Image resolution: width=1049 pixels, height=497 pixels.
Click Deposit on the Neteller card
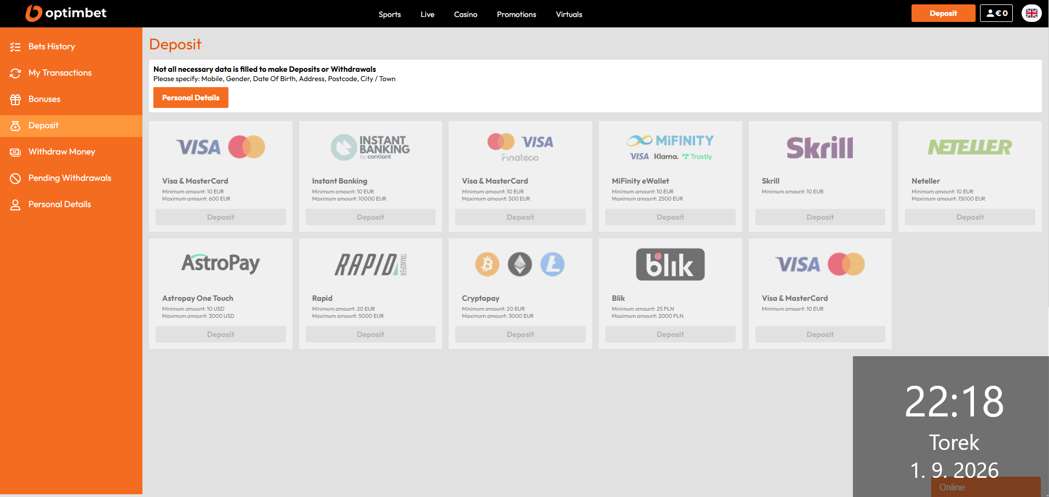tap(970, 217)
